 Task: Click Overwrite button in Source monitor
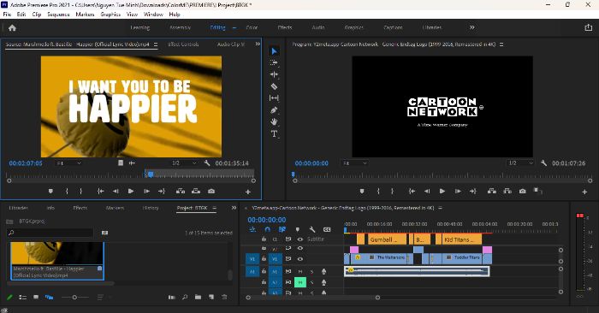click(x=196, y=192)
